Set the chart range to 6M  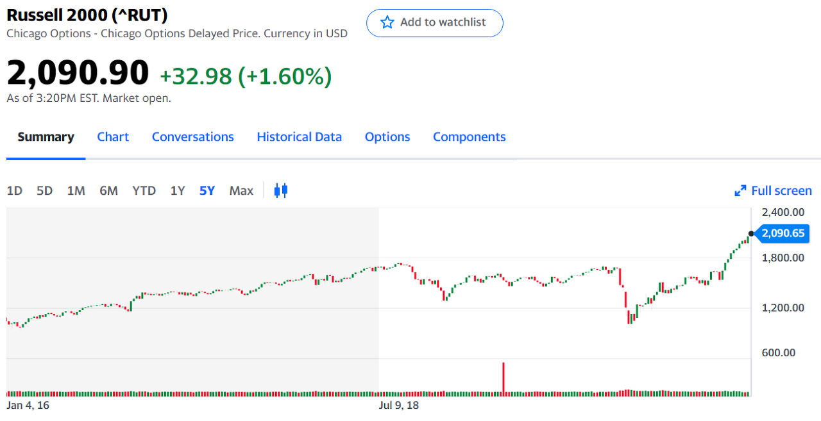(108, 190)
